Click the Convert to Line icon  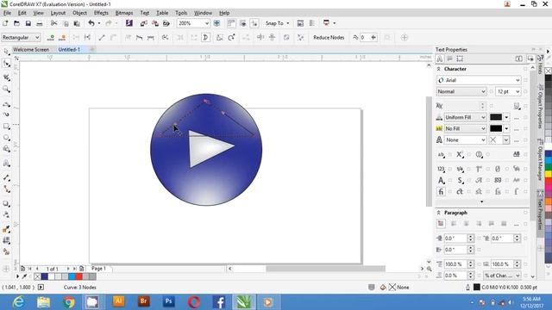pyautogui.click(x=102, y=37)
